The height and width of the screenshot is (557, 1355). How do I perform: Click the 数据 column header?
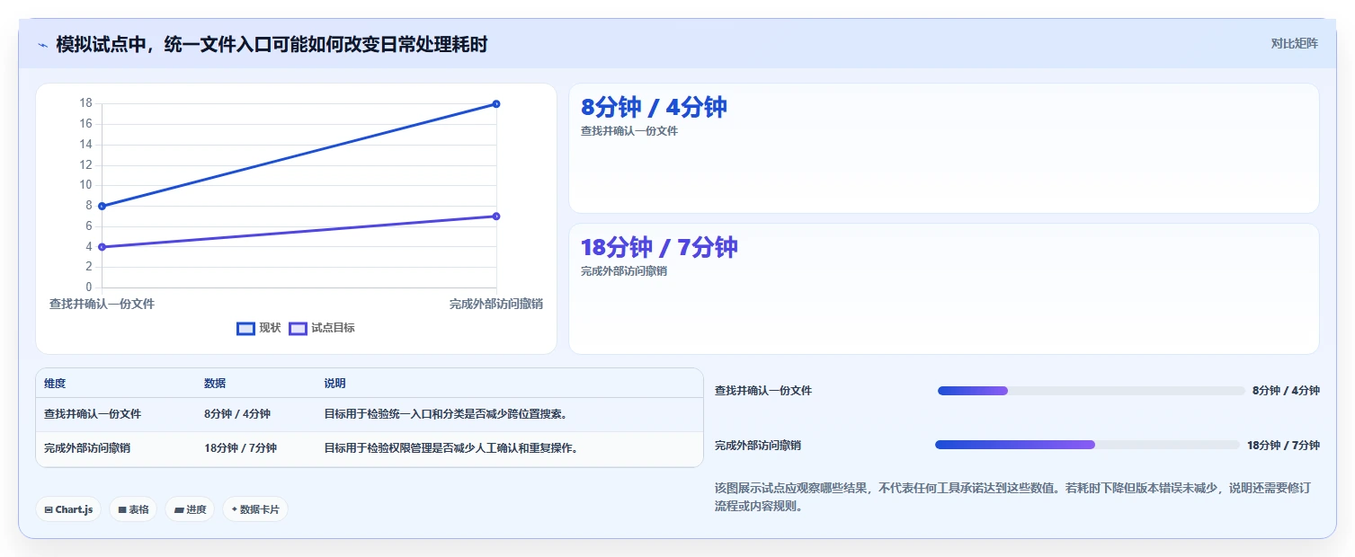coord(215,384)
